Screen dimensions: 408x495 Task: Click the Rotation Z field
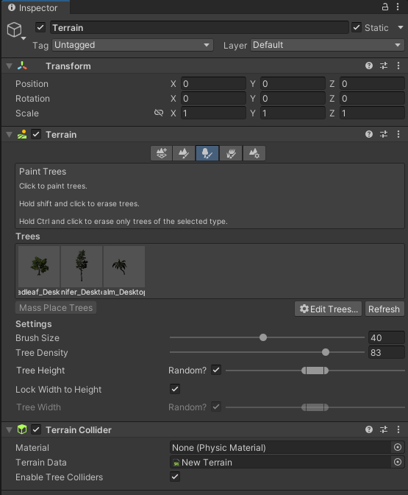(x=372, y=99)
